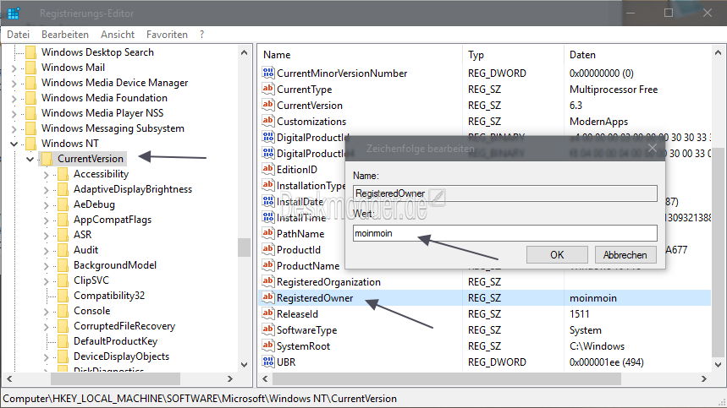The height and width of the screenshot is (408, 727).
Task: Click the CurrentVersion folder icon
Action: coord(47,159)
